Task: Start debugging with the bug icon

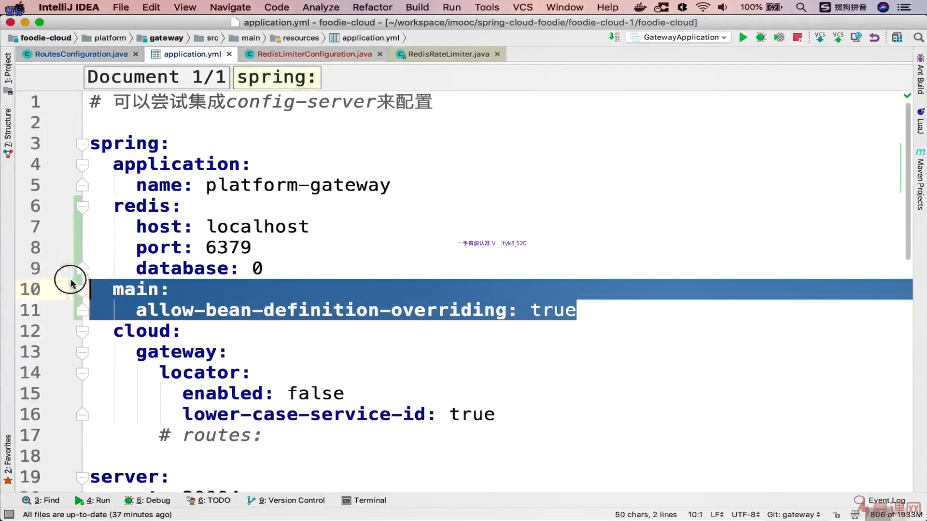Action: point(761,38)
